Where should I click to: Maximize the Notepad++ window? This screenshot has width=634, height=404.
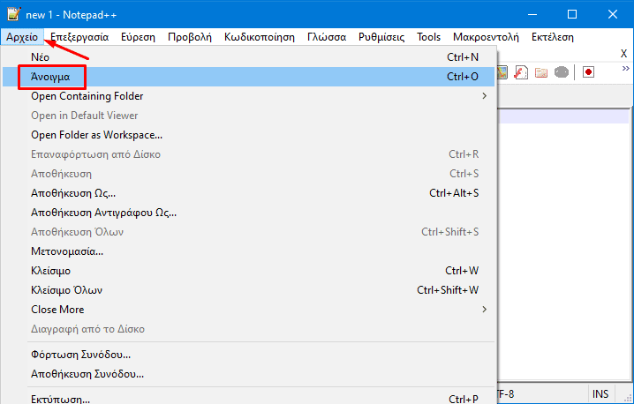572,14
